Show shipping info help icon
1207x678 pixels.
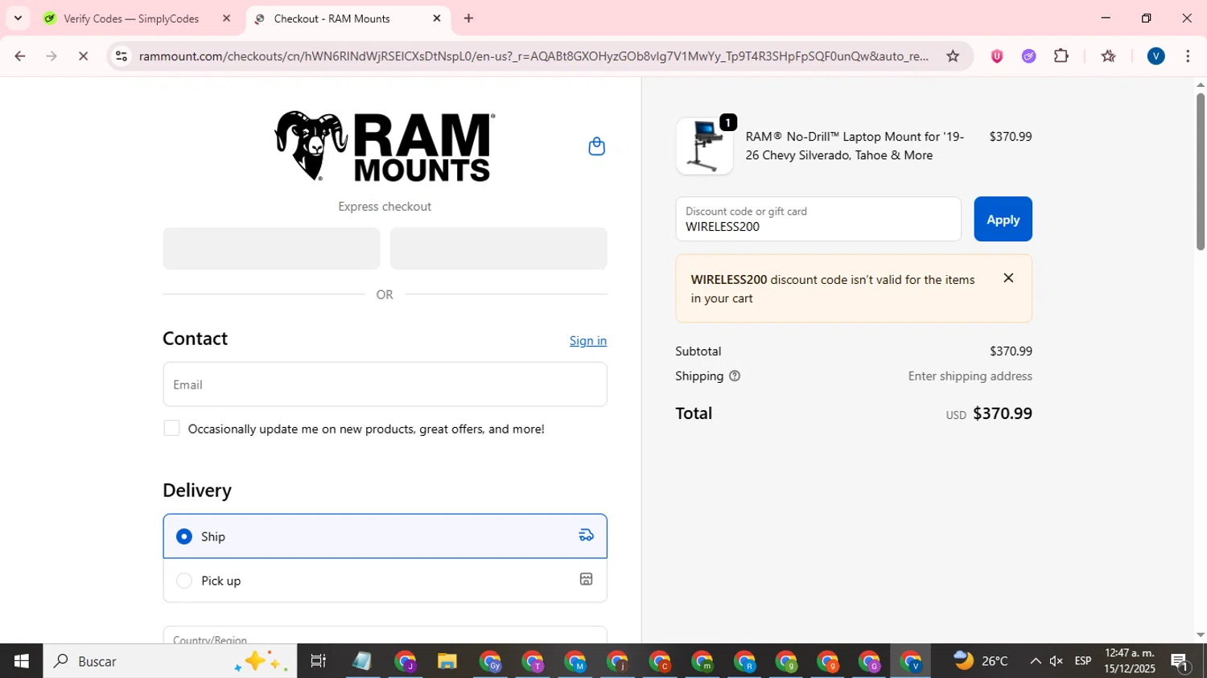(735, 376)
